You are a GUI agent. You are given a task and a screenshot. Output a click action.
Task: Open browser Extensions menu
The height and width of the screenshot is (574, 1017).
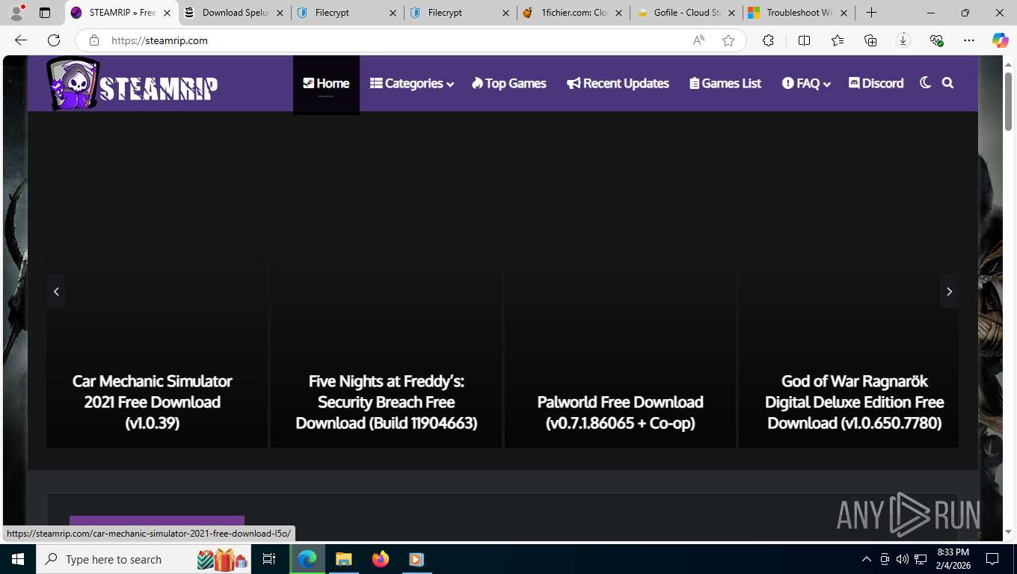(x=768, y=40)
